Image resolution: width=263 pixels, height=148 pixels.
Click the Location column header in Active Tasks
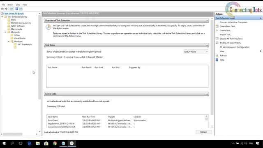137,117
